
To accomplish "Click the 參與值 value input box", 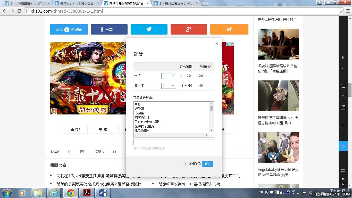I will pos(166,86).
